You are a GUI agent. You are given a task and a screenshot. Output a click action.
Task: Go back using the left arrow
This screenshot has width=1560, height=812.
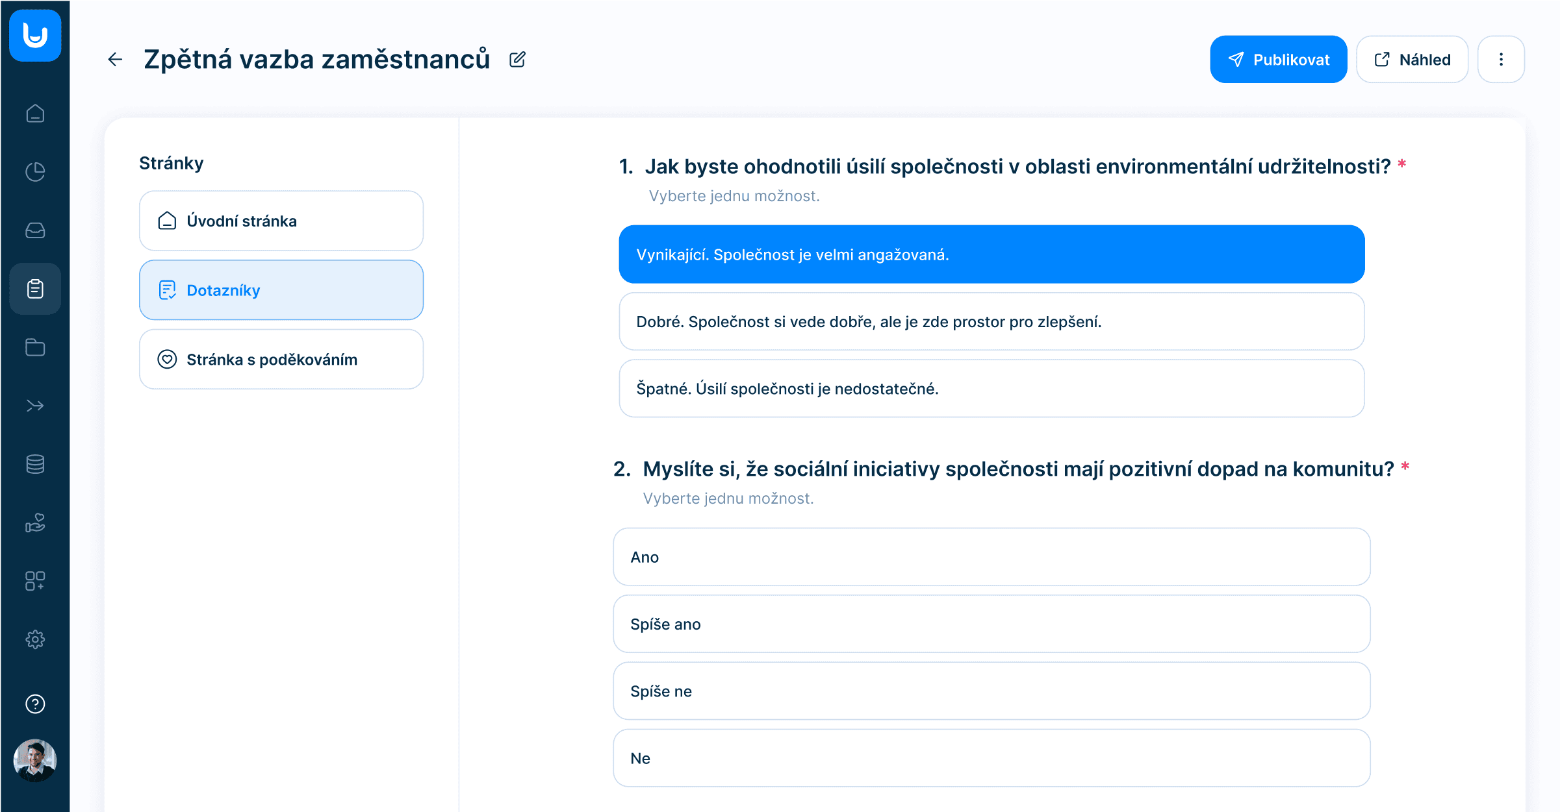(115, 60)
